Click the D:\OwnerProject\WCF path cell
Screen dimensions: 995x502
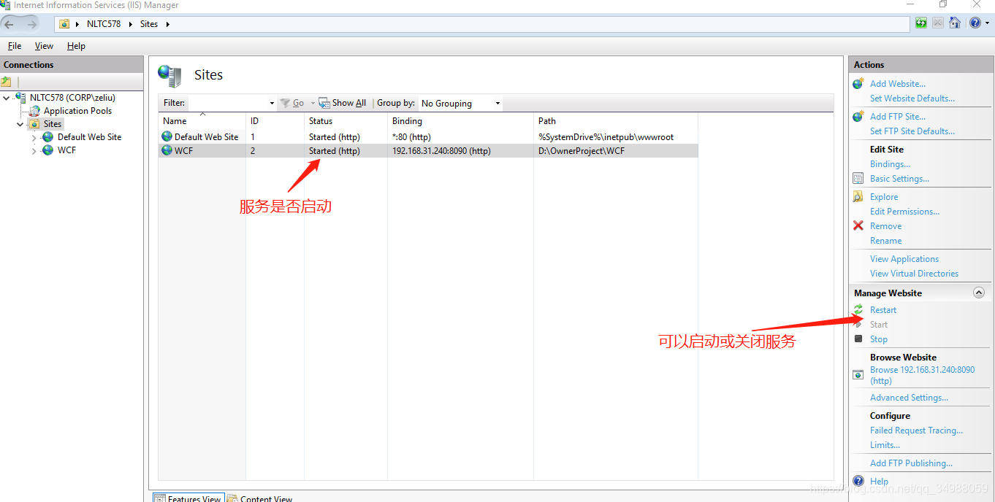coord(582,151)
